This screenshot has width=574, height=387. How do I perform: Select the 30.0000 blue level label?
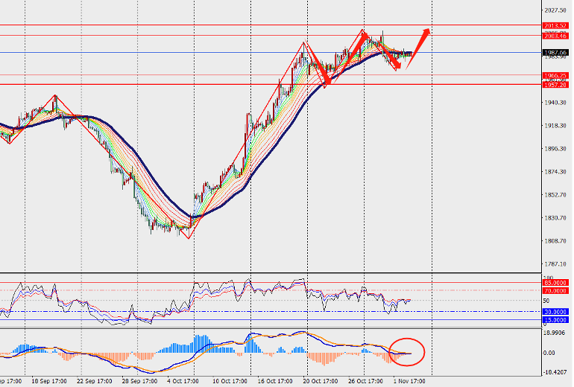555,312
